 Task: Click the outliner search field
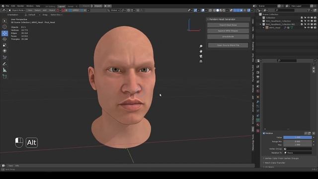point(285,10)
